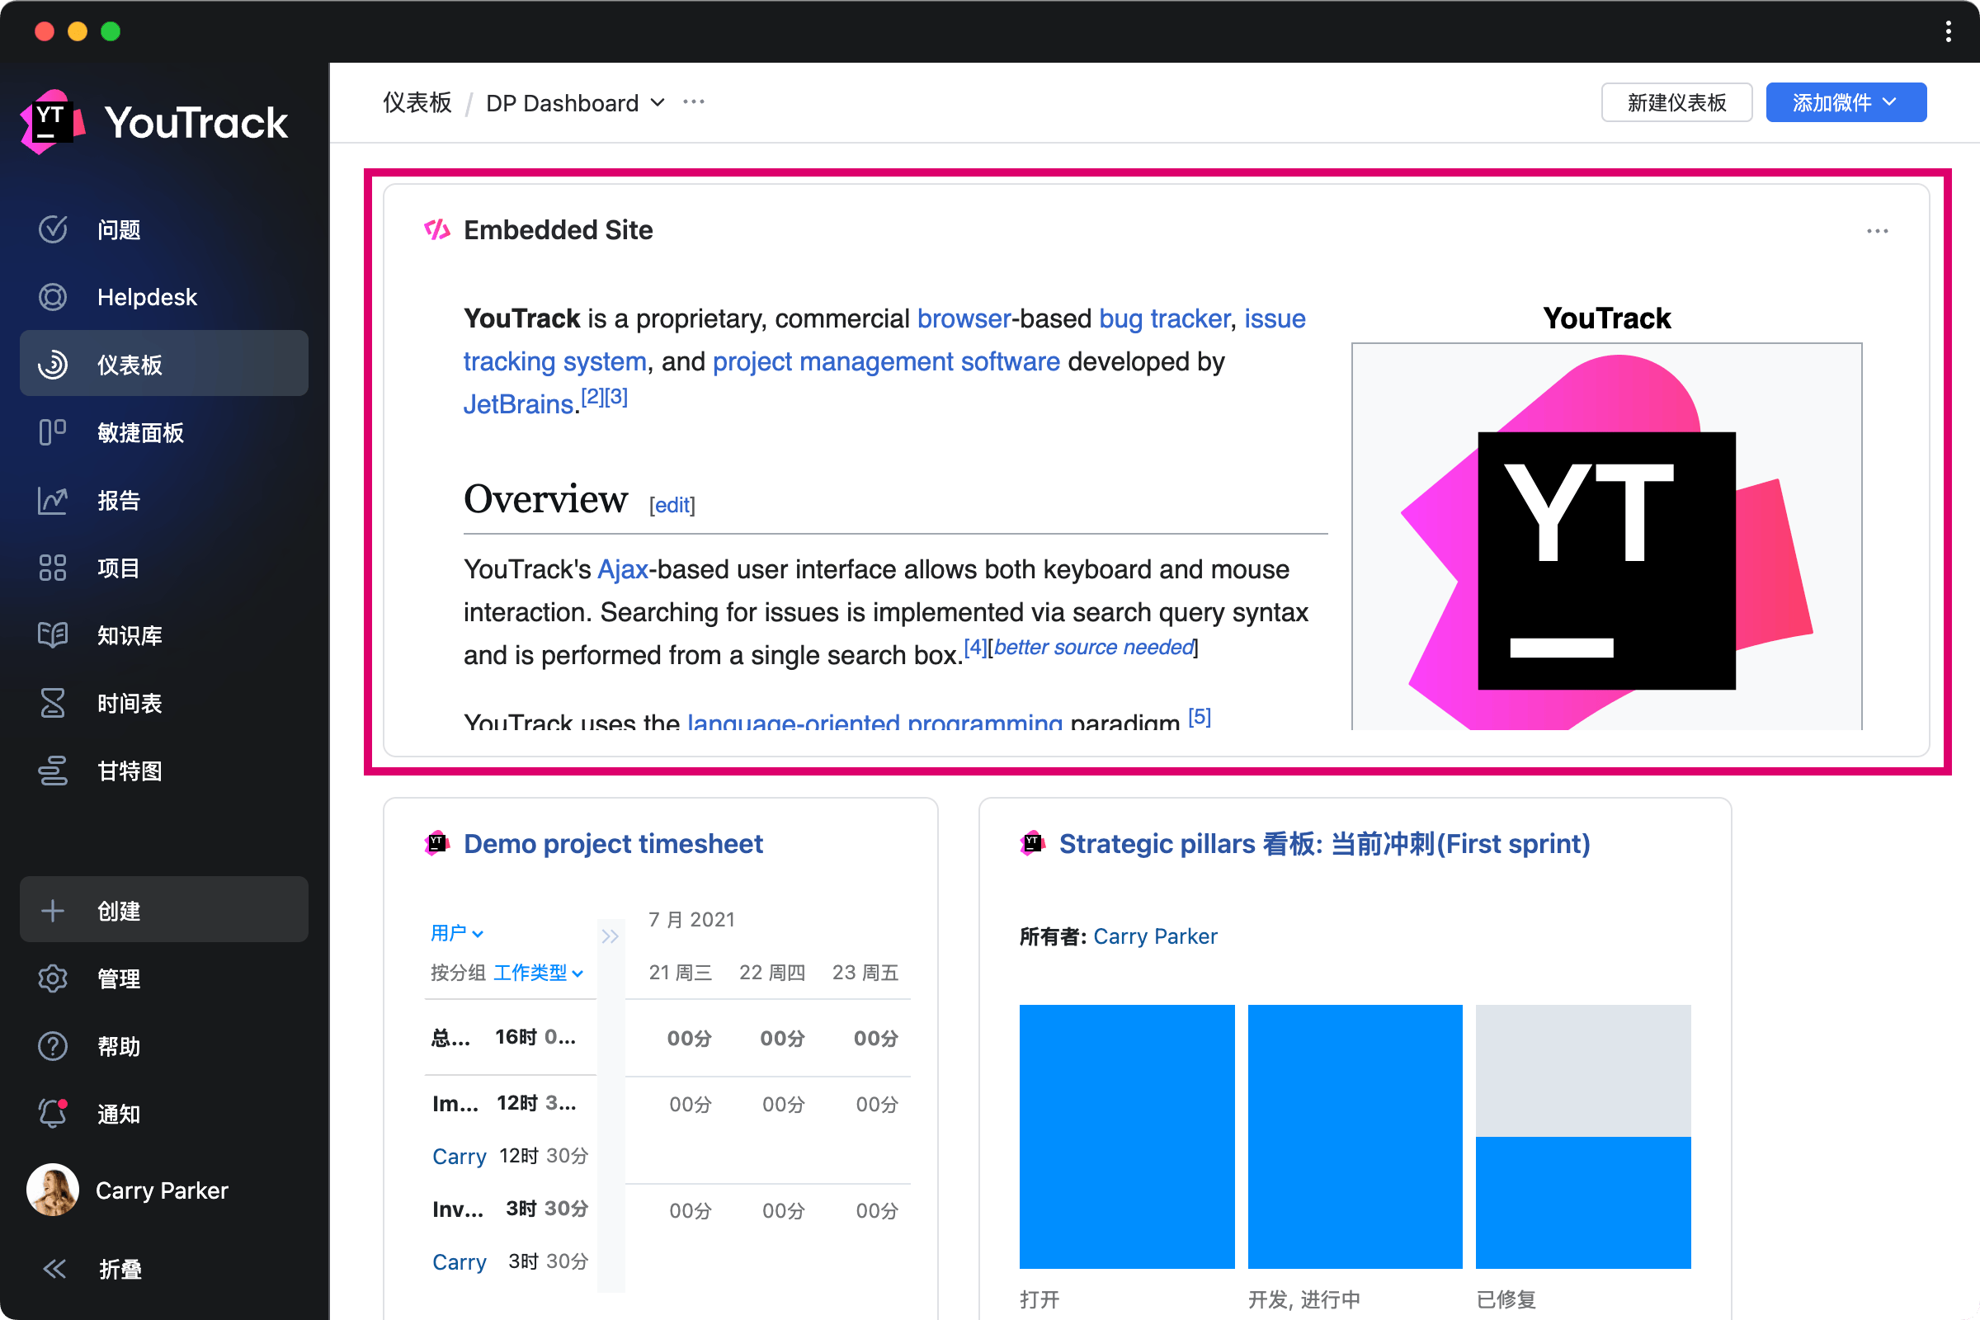
Task: Click the gray portion of third bar
Action: [1582, 1069]
